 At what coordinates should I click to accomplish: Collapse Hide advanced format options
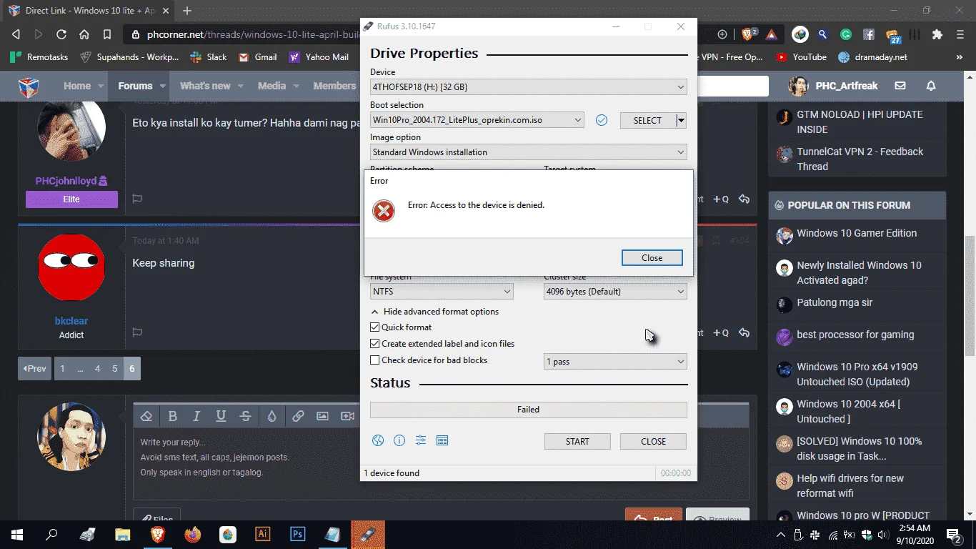pos(434,312)
